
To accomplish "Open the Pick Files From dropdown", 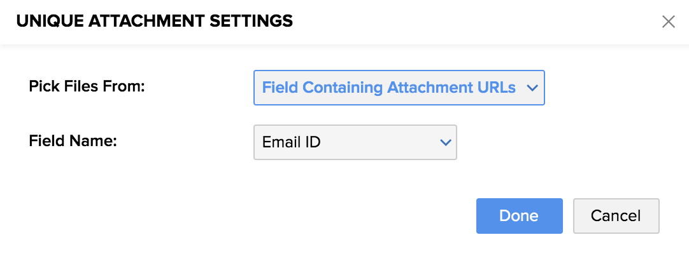I will (x=399, y=88).
